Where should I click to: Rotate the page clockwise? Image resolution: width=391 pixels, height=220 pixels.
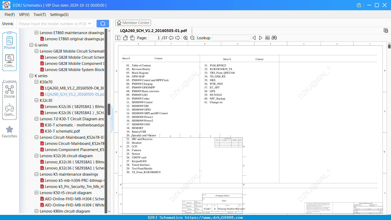point(132,38)
